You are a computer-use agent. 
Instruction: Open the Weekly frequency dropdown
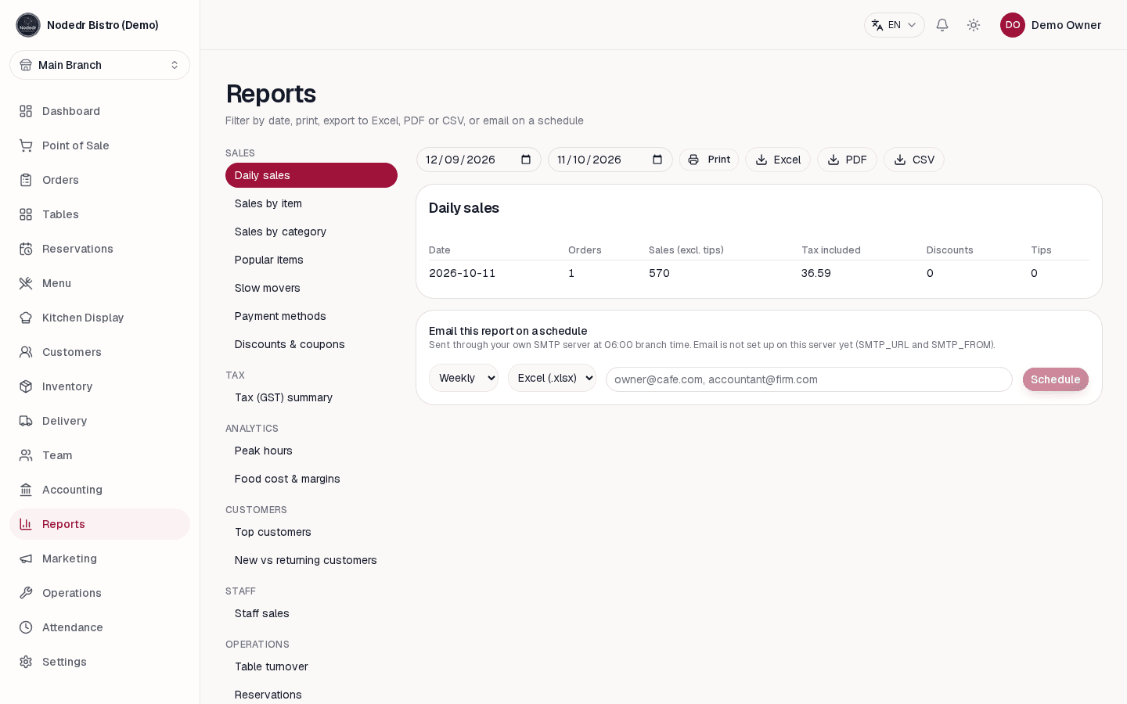[x=463, y=378]
